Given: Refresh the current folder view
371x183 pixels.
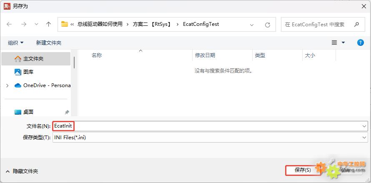Looking at the screenshot, I should 267,25.
